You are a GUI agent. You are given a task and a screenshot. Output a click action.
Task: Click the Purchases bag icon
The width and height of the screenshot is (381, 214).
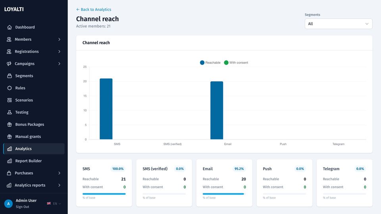tap(9, 173)
